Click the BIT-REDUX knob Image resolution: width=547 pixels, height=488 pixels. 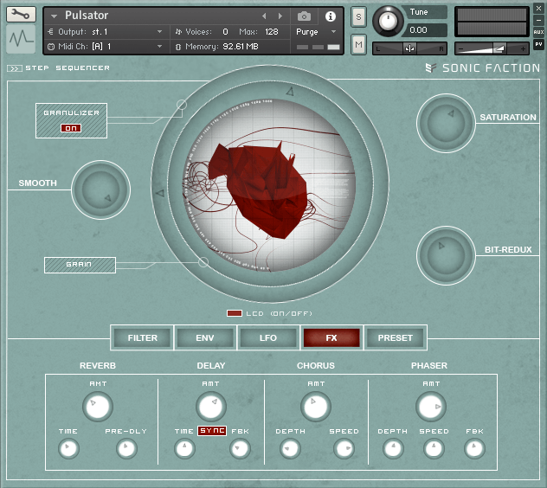coord(446,255)
